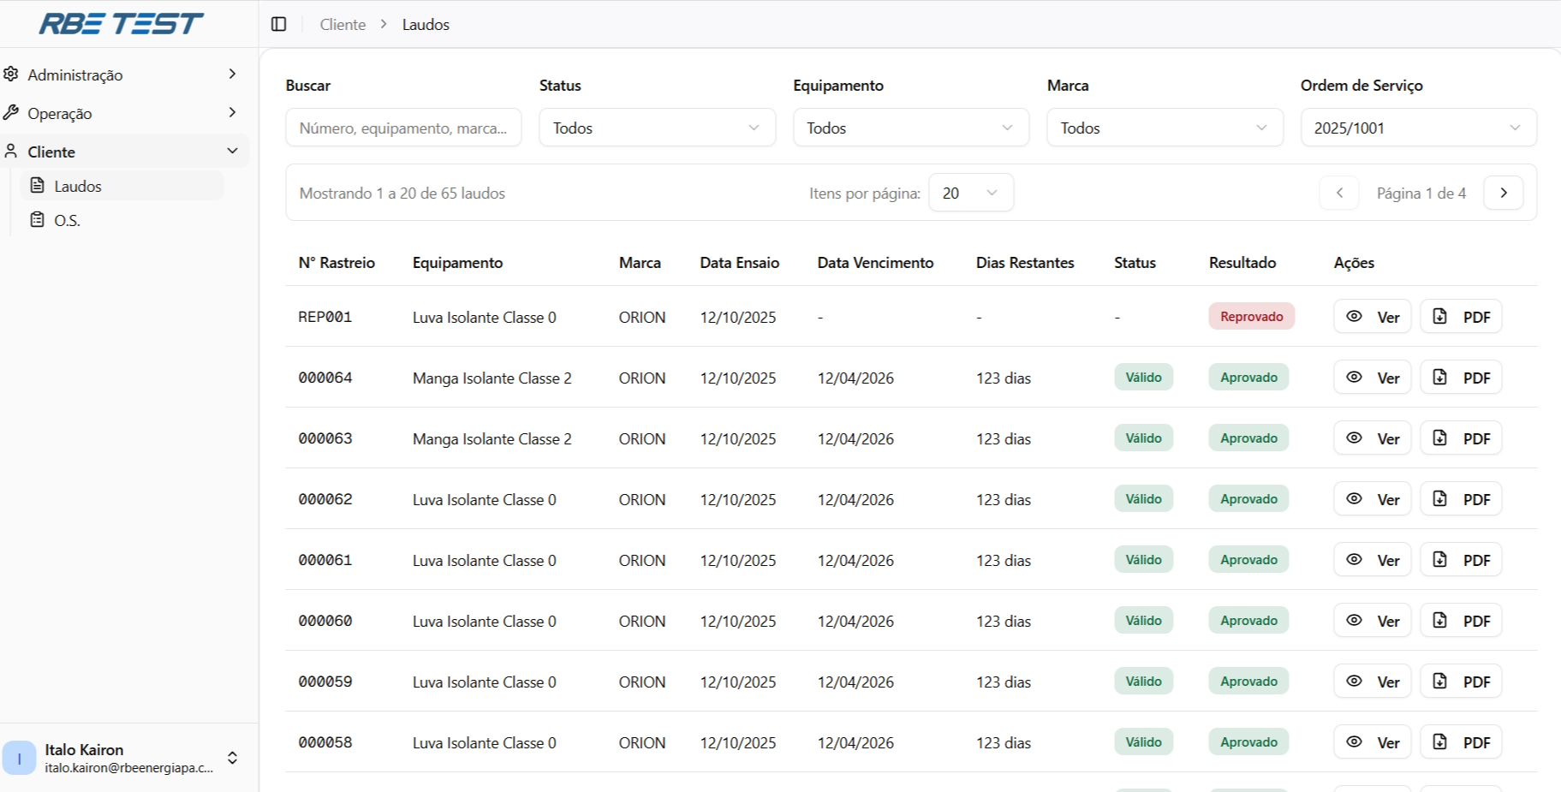1561x792 pixels.
Task: View laudo 000059 via the Ver button
Action: pos(1372,682)
